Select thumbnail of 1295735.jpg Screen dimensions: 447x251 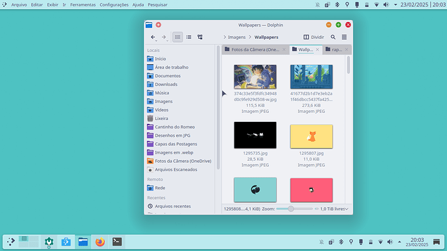[x=255, y=135]
